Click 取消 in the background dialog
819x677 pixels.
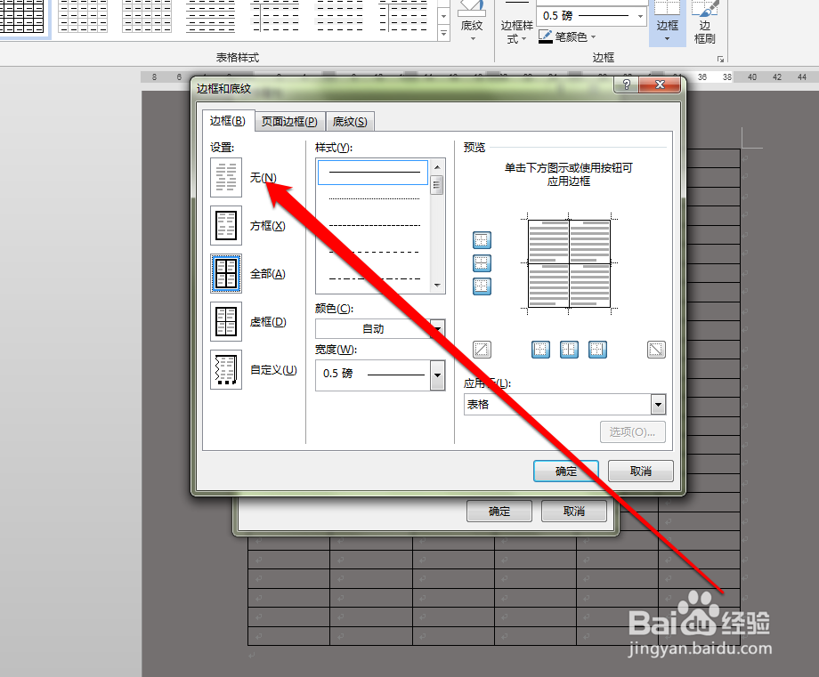click(574, 511)
